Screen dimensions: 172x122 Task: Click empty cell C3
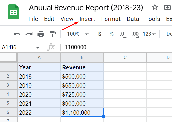(125, 85)
